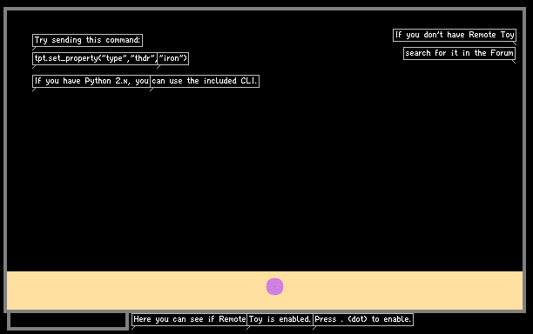Click inside the empty gray-bordered status box
Viewport: 533px width, 334px height.
click(68, 320)
